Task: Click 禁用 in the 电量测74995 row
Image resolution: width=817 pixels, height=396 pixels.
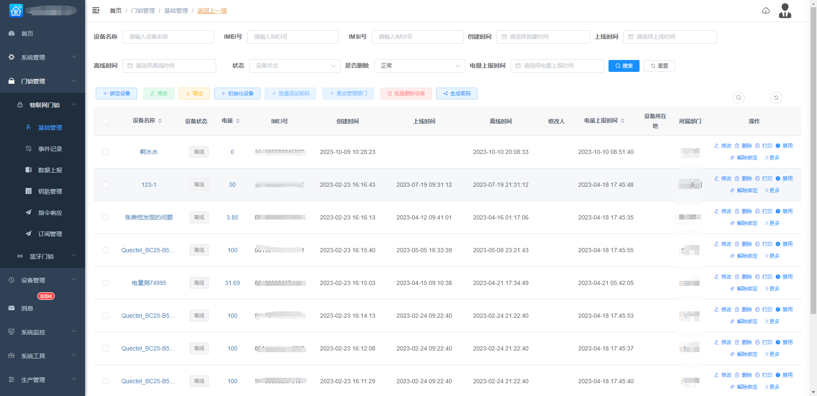Action: tap(784, 277)
